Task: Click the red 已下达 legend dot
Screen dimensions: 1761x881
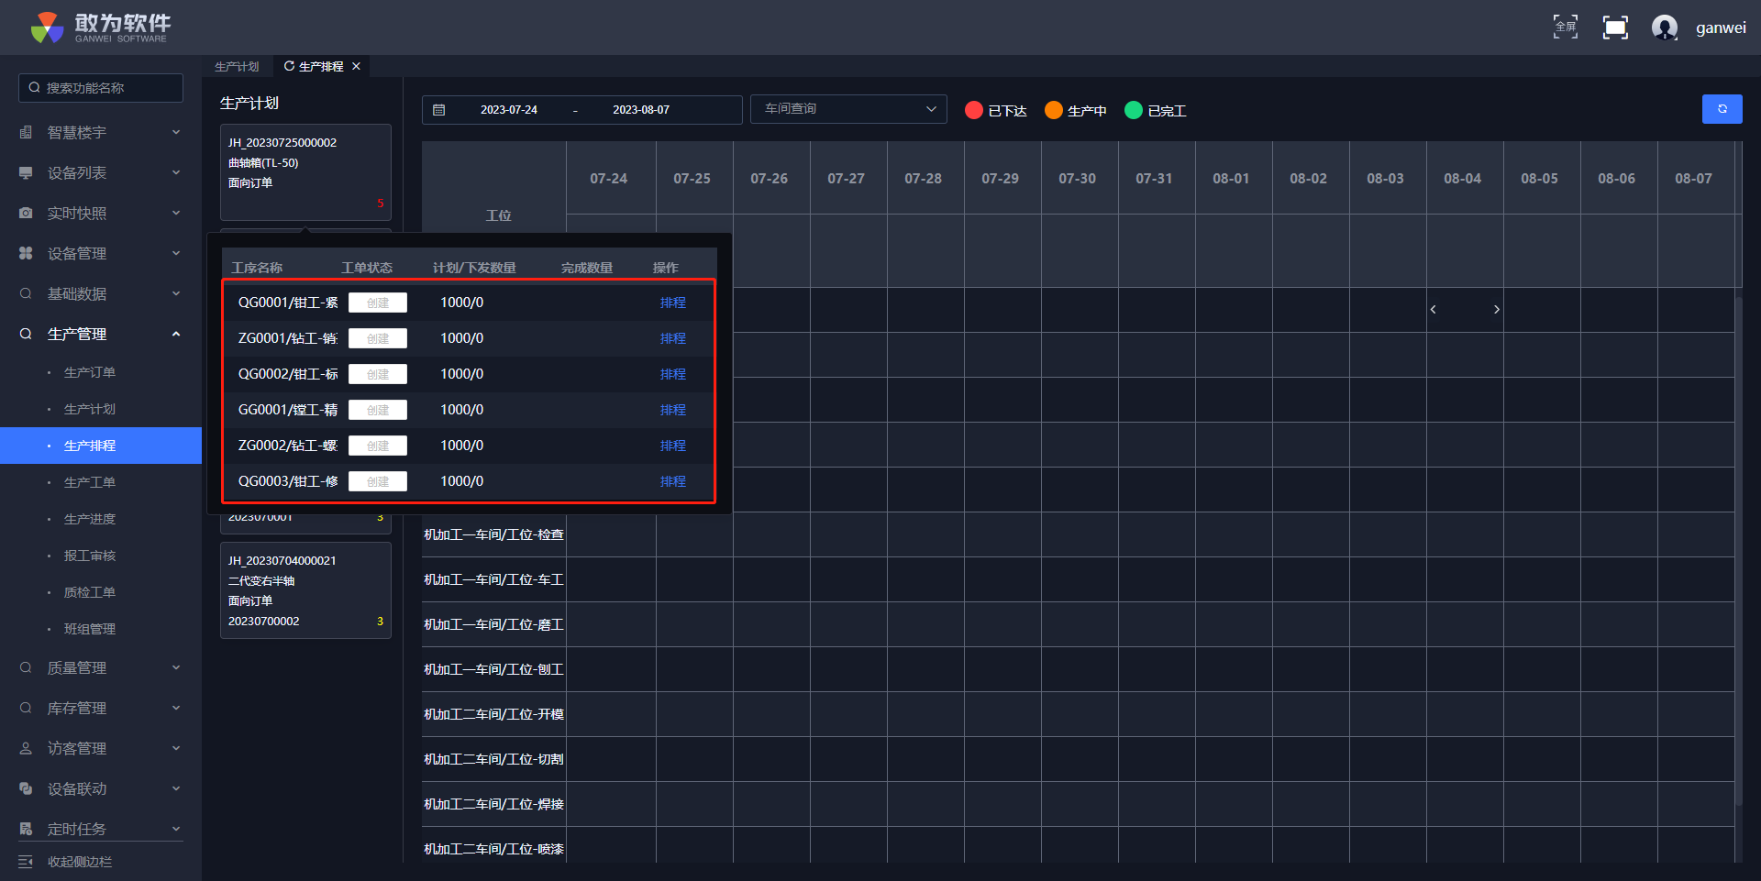Action: click(974, 110)
